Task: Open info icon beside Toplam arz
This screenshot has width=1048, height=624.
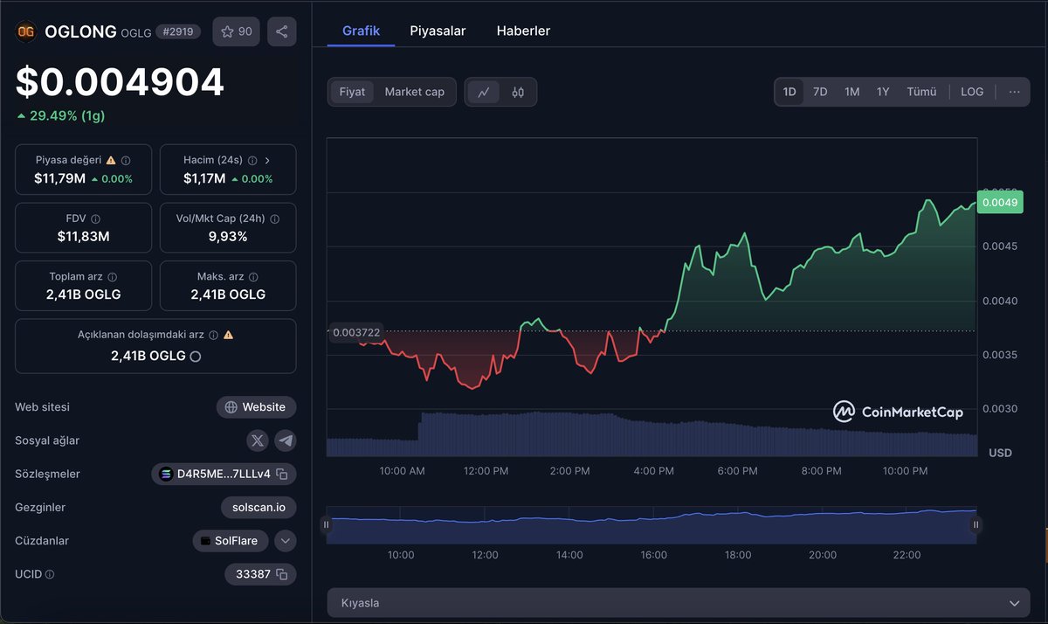Action: point(113,276)
